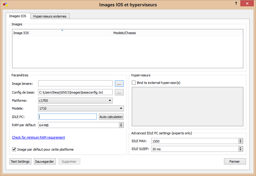Open the Platforme dropdown

pyautogui.click(x=75, y=101)
